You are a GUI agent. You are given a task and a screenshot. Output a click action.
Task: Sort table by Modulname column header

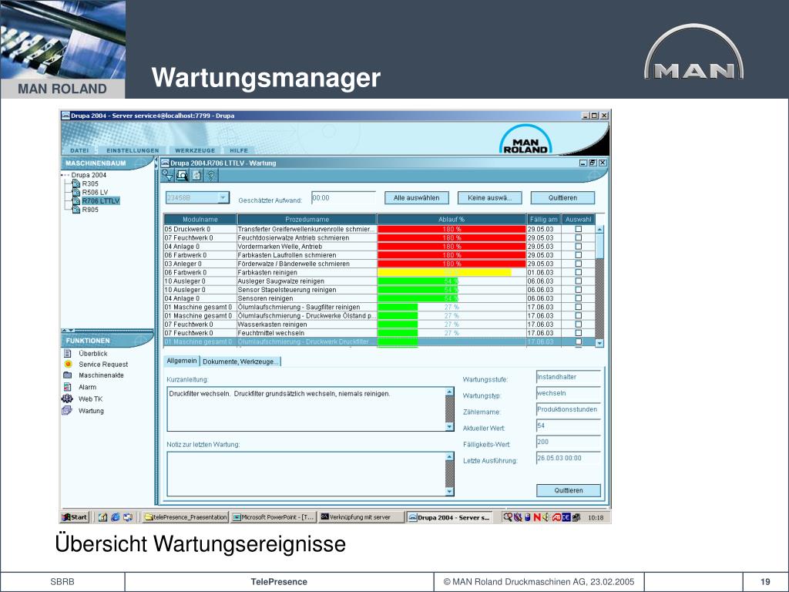200,220
